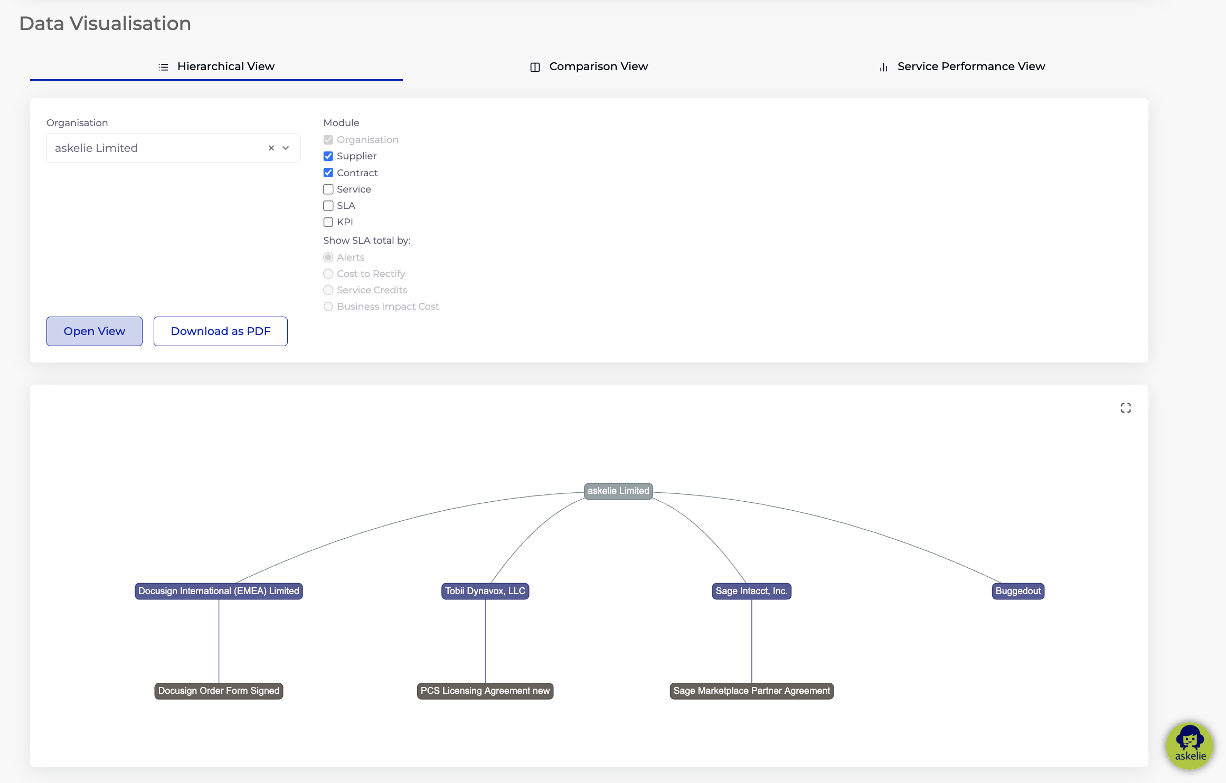The height and width of the screenshot is (783, 1226).
Task: Enable the SLA module checkbox
Action: 328,206
